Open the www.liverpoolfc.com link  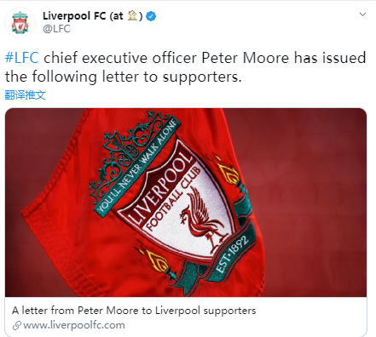coord(74,325)
